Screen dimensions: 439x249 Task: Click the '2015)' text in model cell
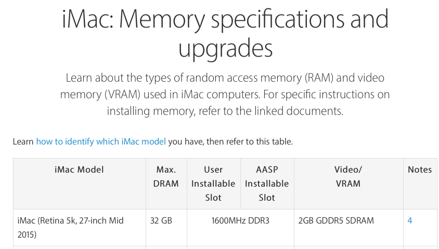[27, 235]
